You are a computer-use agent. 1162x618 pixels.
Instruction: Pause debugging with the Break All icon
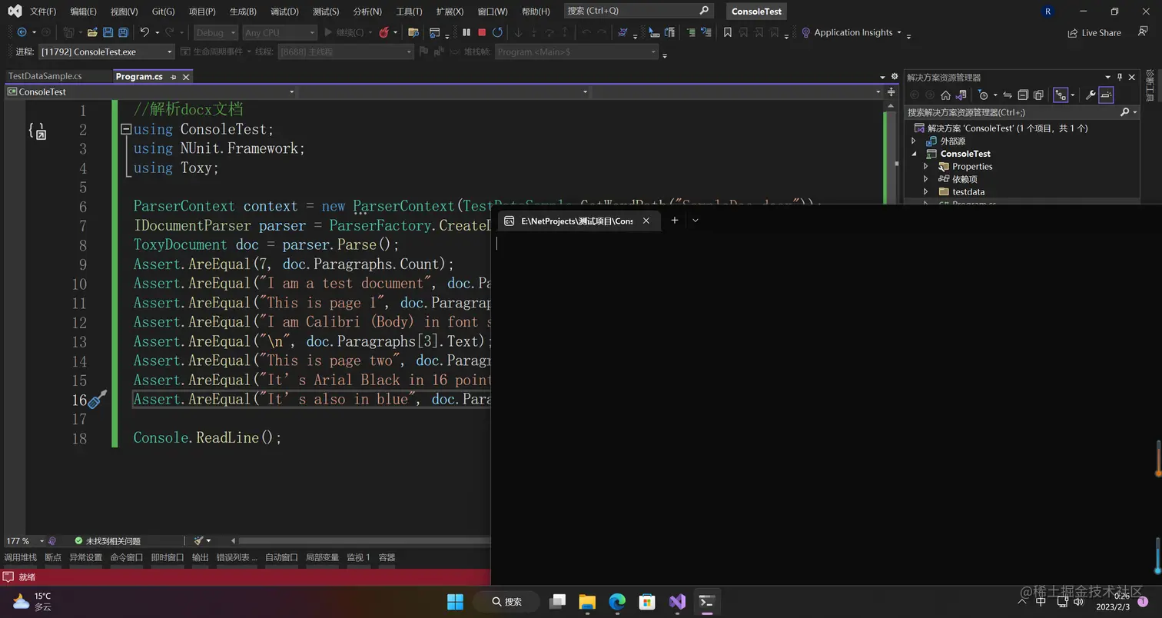(466, 32)
